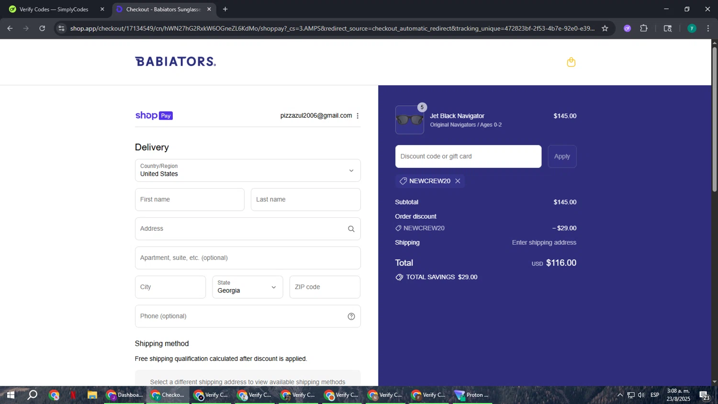Screen dimensions: 718x404
Task: Click the ESP language indicator
Action: coord(655,395)
